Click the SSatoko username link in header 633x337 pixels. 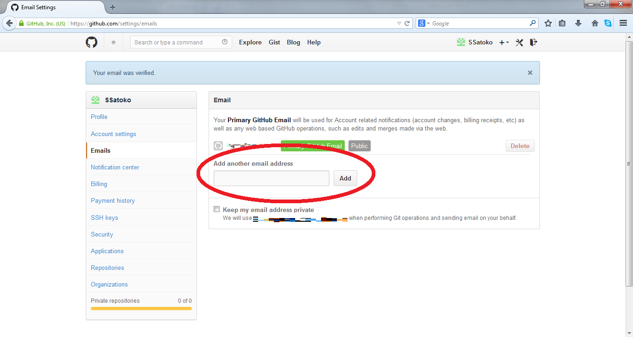[481, 42]
